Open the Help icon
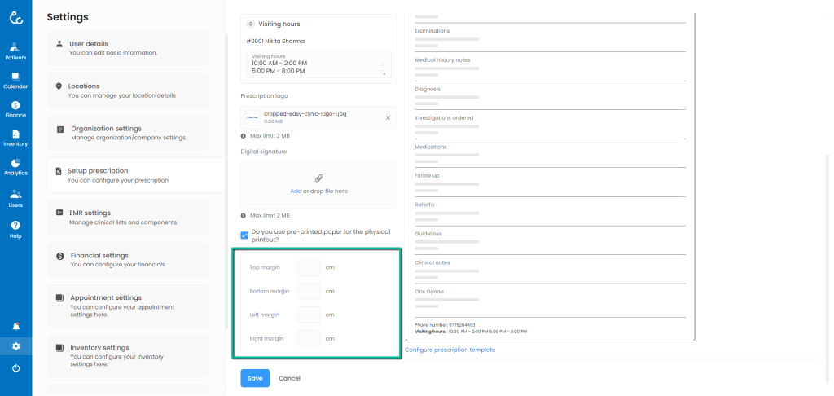Viewport: 834px width, 396px height. (15, 229)
